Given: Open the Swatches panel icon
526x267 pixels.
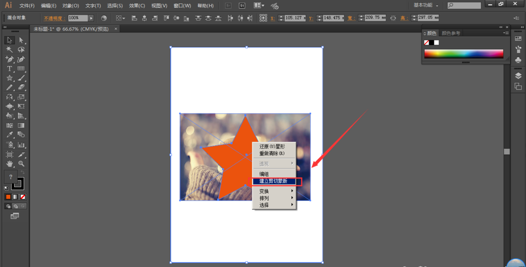Looking at the screenshot, I should tap(518, 39).
